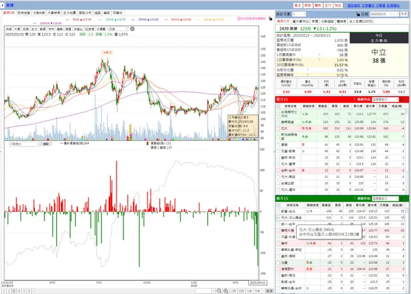Click 3月 time range button

click(x=233, y=291)
